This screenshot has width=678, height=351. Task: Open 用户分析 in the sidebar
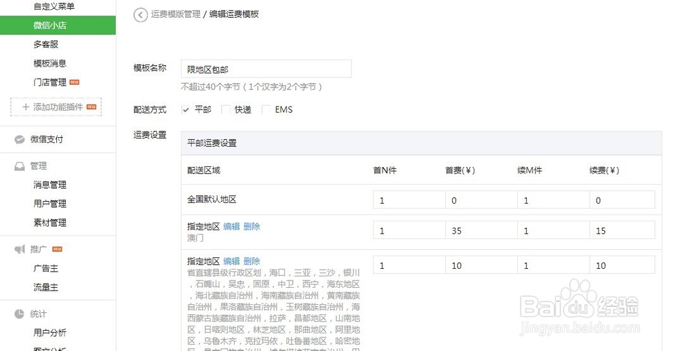50,333
